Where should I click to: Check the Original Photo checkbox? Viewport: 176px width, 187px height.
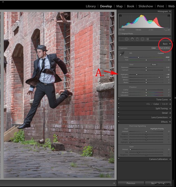click(x=120, y=34)
